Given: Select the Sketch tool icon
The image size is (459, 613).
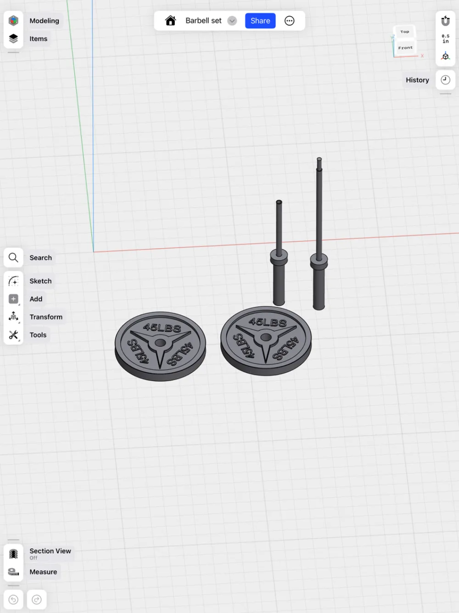Looking at the screenshot, I should (x=13, y=281).
